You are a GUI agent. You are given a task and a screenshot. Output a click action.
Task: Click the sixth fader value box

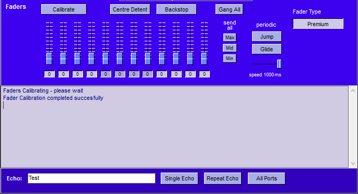pyautogui.click(x=120, y=74)
